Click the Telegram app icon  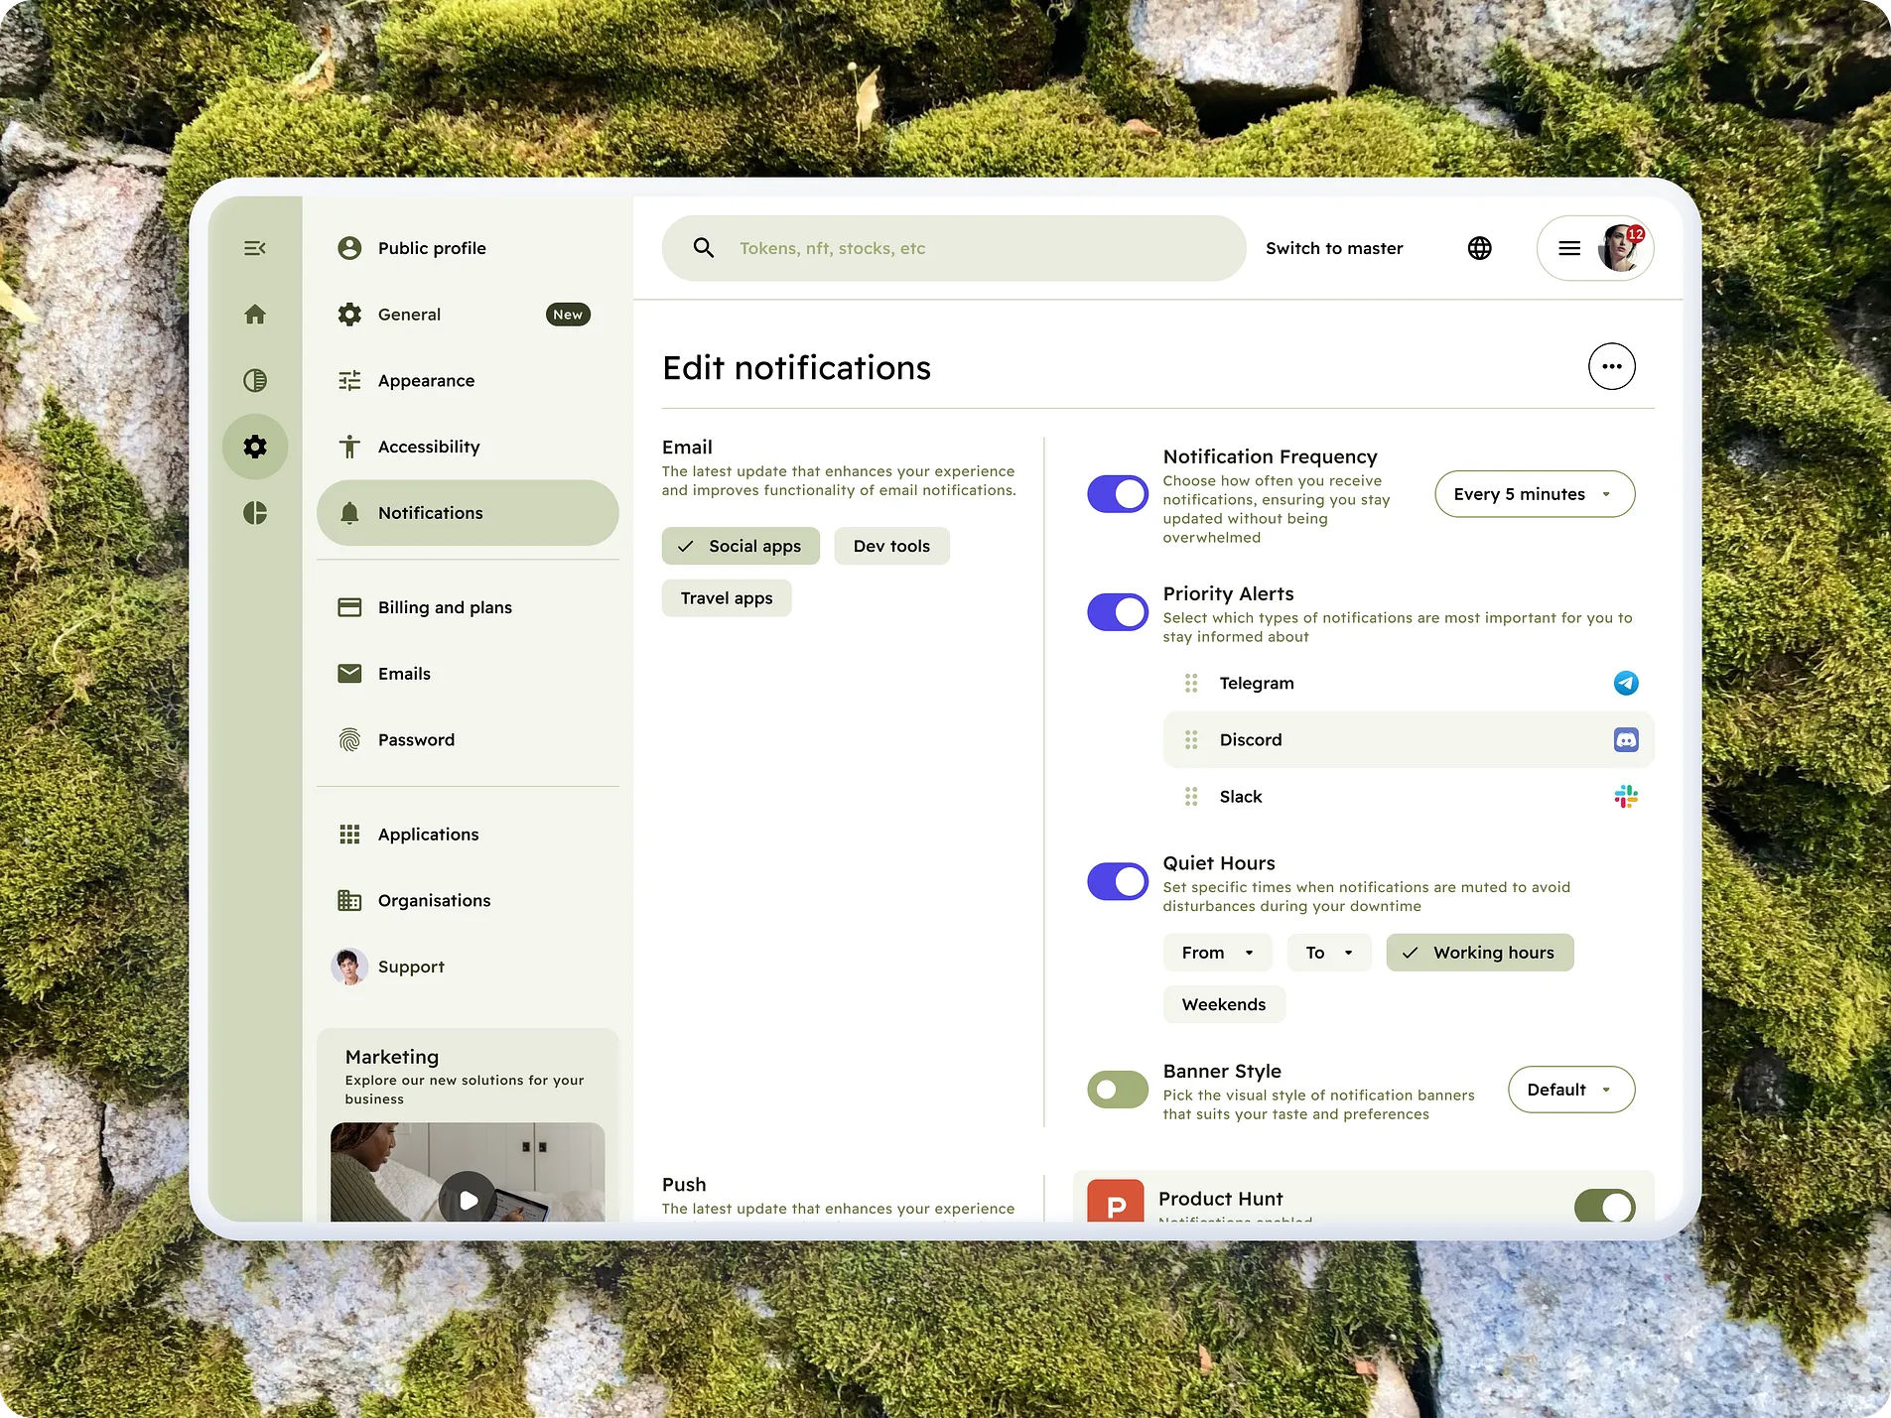coord(1626,683)
